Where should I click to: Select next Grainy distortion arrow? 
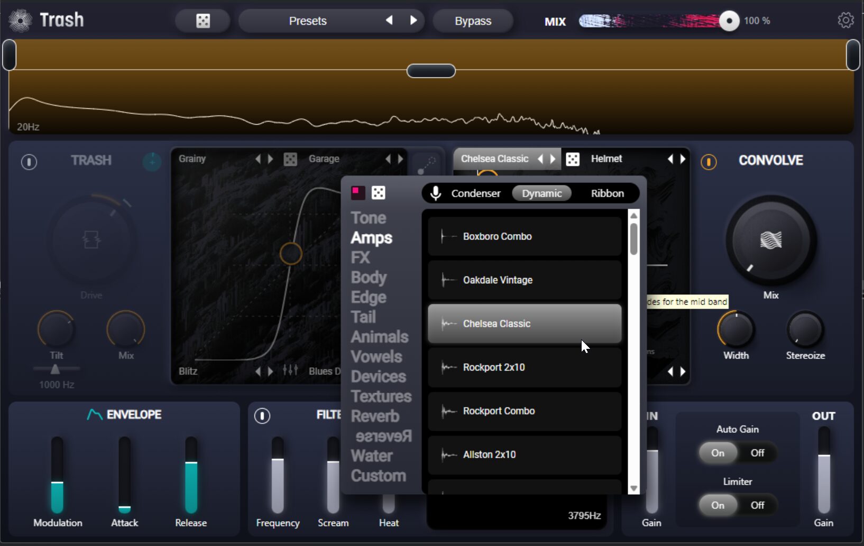coord(271,159)
